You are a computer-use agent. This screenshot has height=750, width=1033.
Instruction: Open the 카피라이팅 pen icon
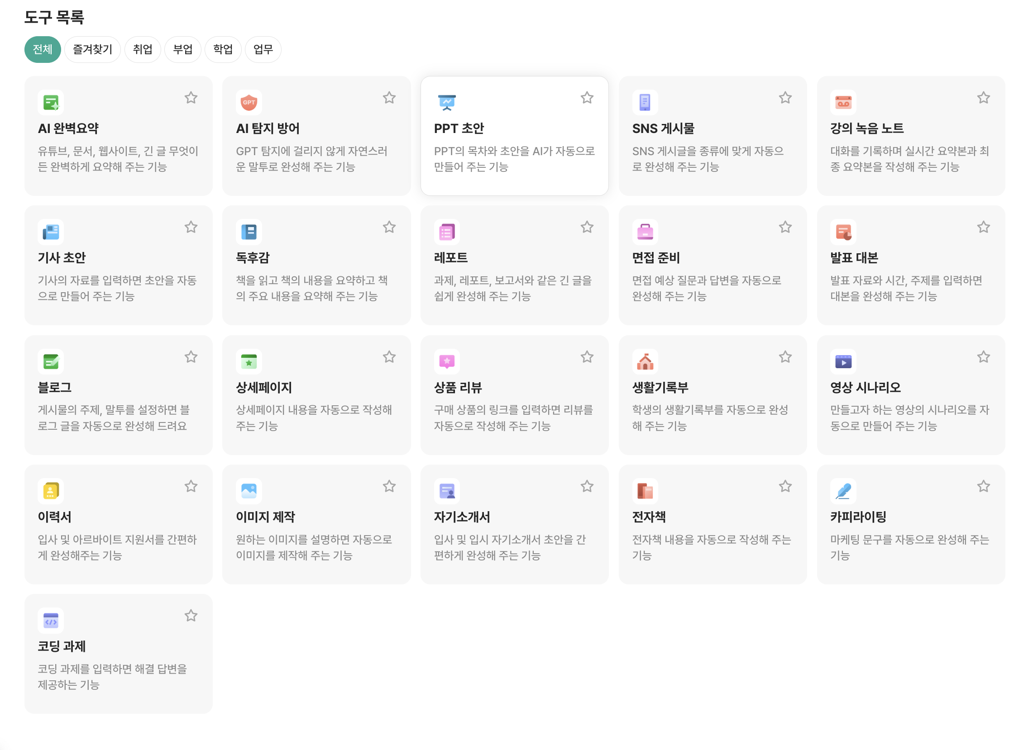click(x=844, y=492)
